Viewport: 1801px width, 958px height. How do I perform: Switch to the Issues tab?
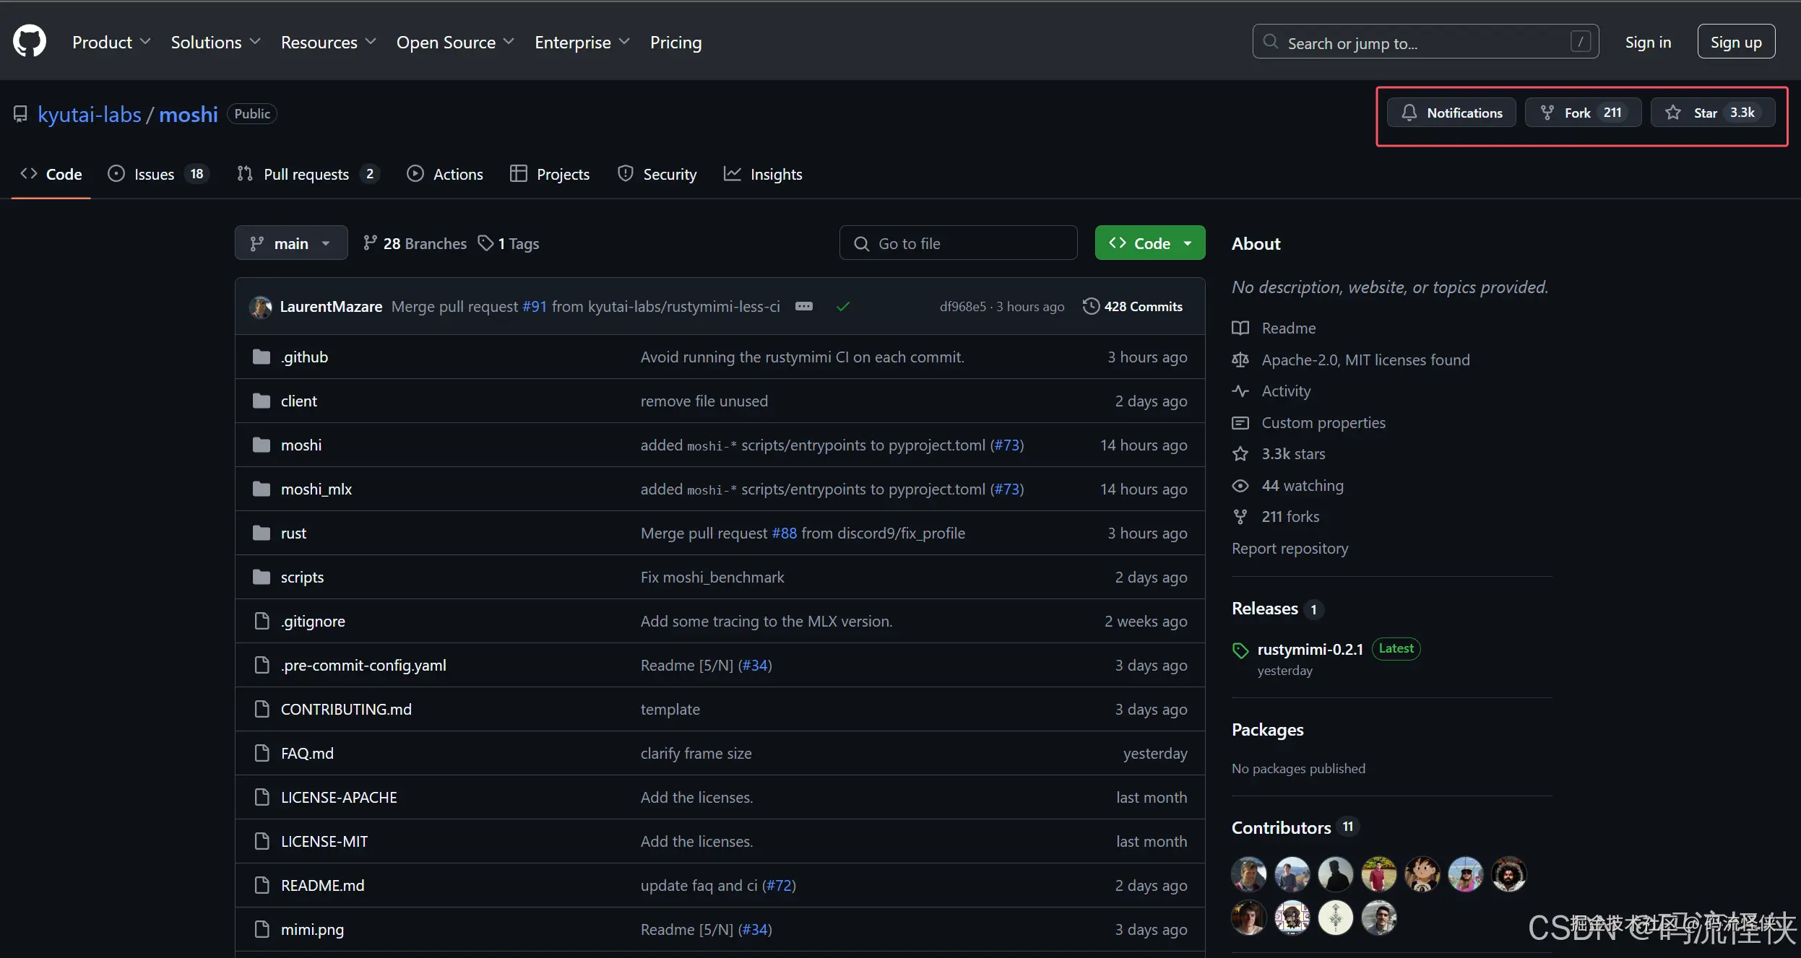(x=157, y=174)
